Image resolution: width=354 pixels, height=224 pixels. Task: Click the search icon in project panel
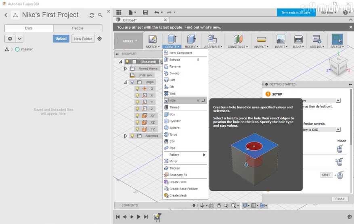click(x=101, y=15)
